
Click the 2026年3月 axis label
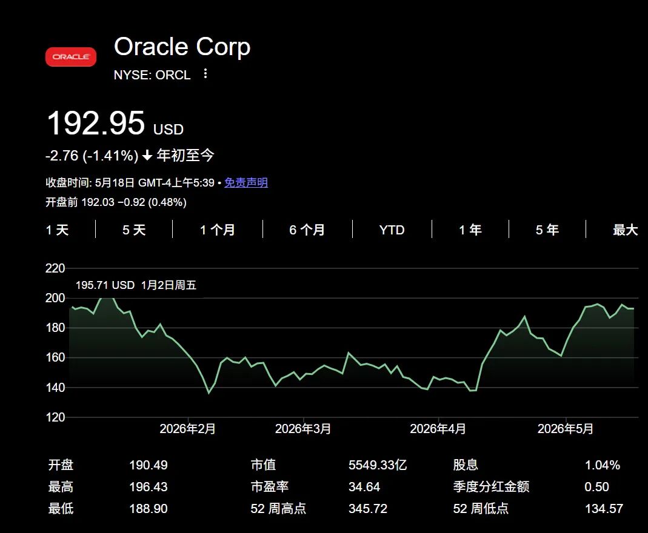303,429
